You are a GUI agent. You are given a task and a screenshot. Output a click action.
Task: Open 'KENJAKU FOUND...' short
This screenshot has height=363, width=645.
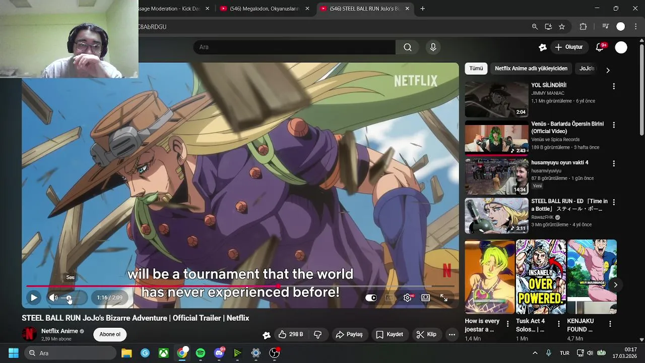tap(592, 277)
